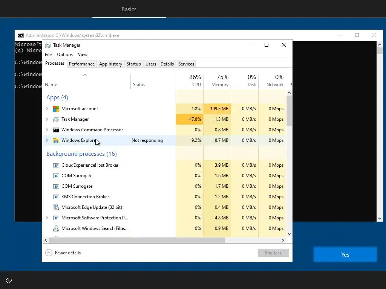This screenshot has height=289, width=386.
Task: Maximize the cmd.exe window
Action: click(x=357, y=35)
